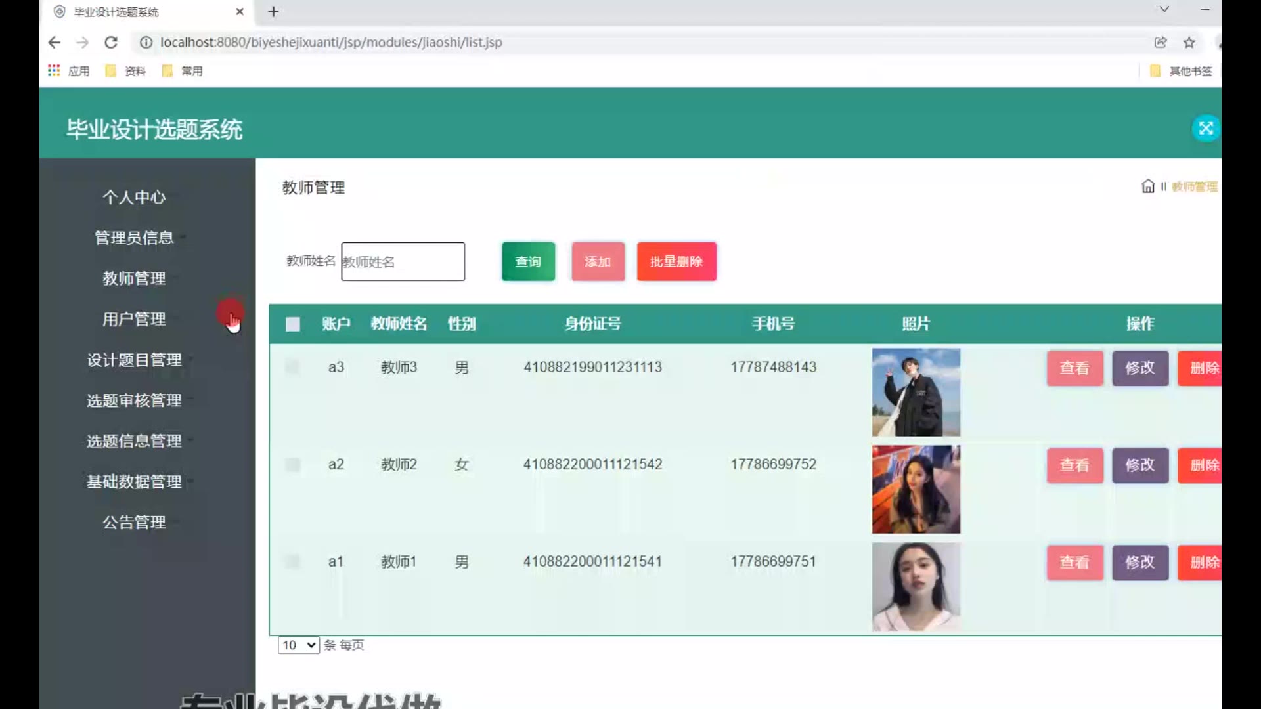The image size is (1261, 709).
Task: Check the checkbox for account a3
Action: [293, 367]
